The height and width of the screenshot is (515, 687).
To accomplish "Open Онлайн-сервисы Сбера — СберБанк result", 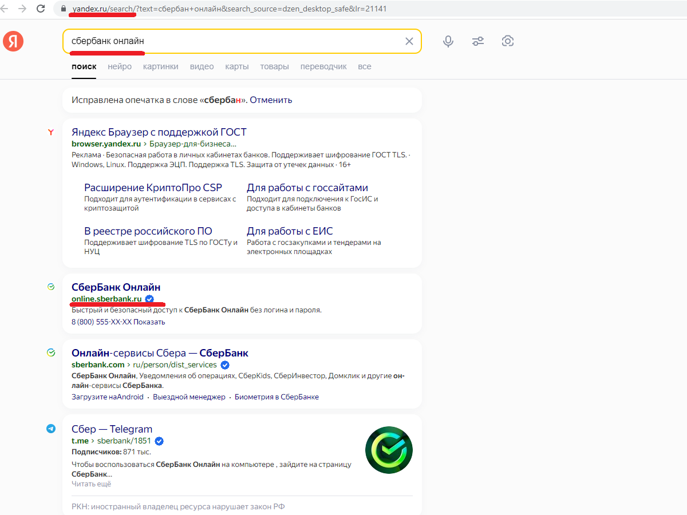I will point(160,352).
